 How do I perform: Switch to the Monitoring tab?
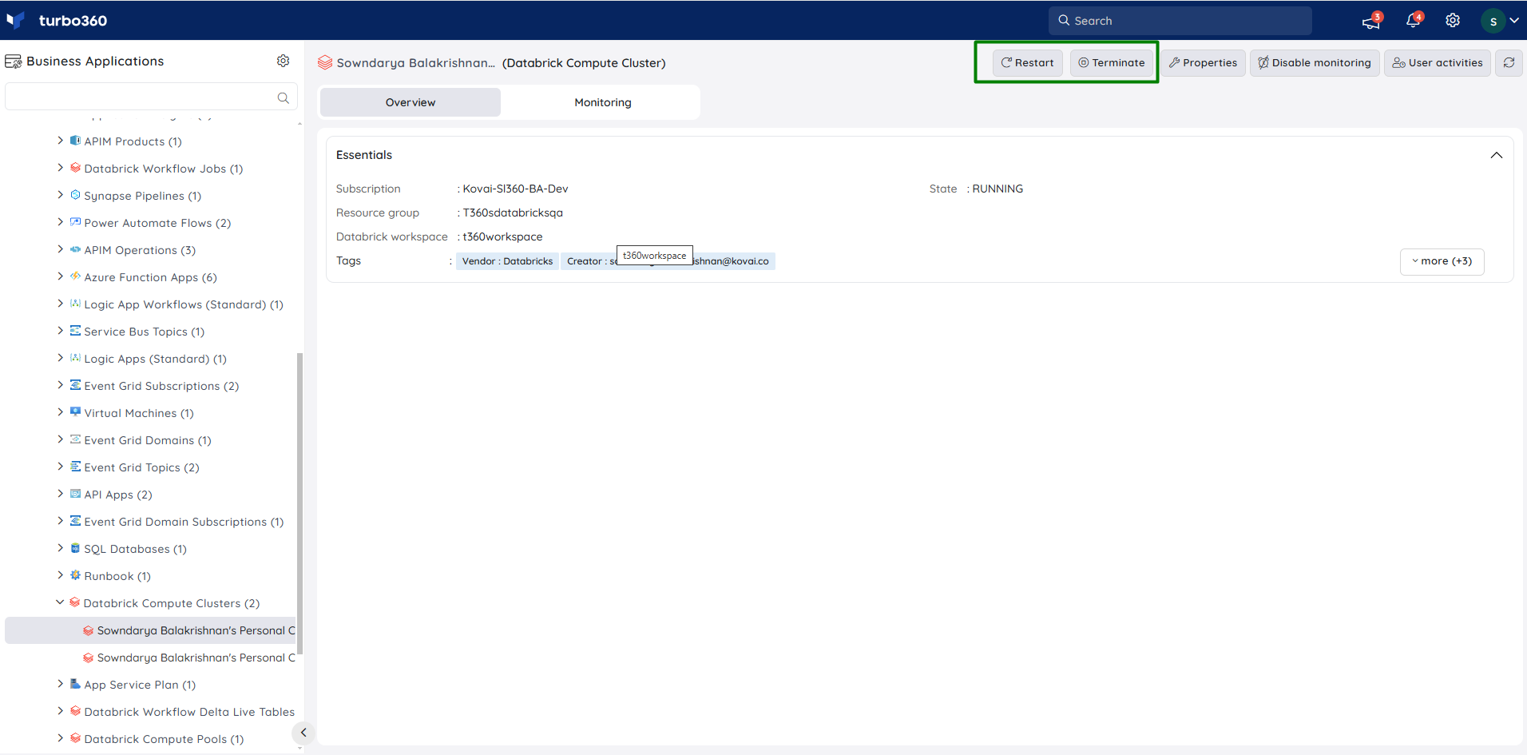click(x=603, y=102)
